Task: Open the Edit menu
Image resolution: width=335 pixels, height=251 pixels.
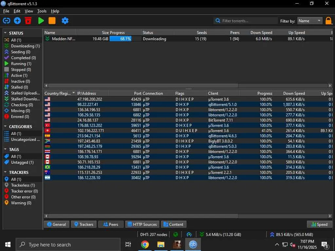Action: tap(17, 11)
